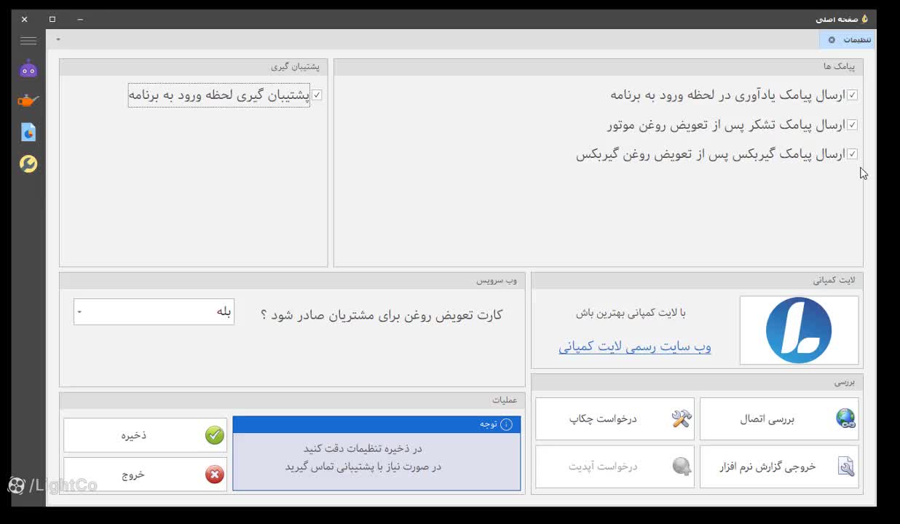This screenshot has width=900, height=524.
Task: Click the text با لایت کمپانی بهترین باش
Action: coord(631,313)
